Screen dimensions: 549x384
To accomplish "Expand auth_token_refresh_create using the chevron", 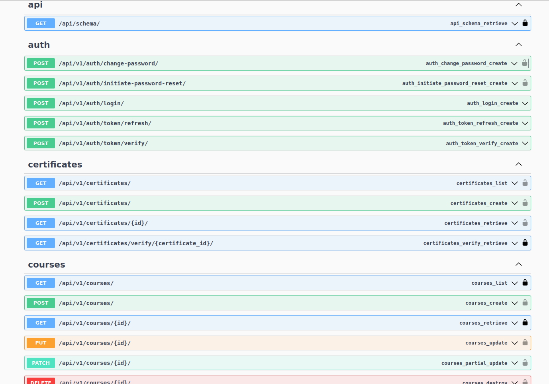I will (x=525, y=123).
